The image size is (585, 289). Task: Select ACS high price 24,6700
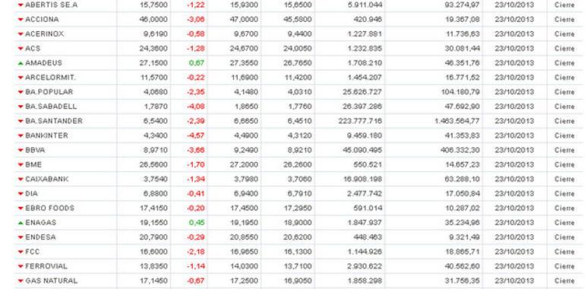pos(244,49)
